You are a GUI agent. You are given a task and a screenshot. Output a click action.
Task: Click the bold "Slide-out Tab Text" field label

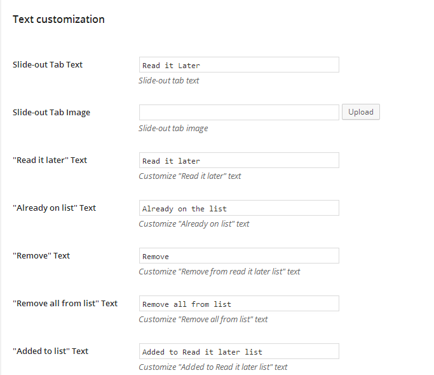[x=48, y=64]
